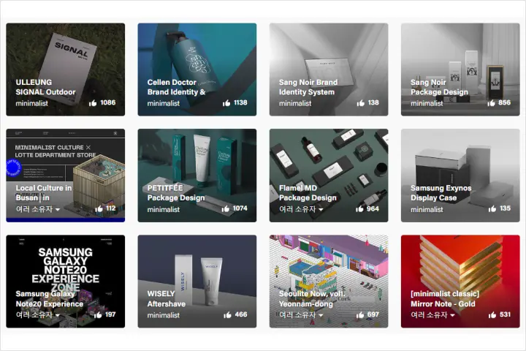
Task: Like the Cellen Doctor Brand Identity project
Action: coord(226,103)
